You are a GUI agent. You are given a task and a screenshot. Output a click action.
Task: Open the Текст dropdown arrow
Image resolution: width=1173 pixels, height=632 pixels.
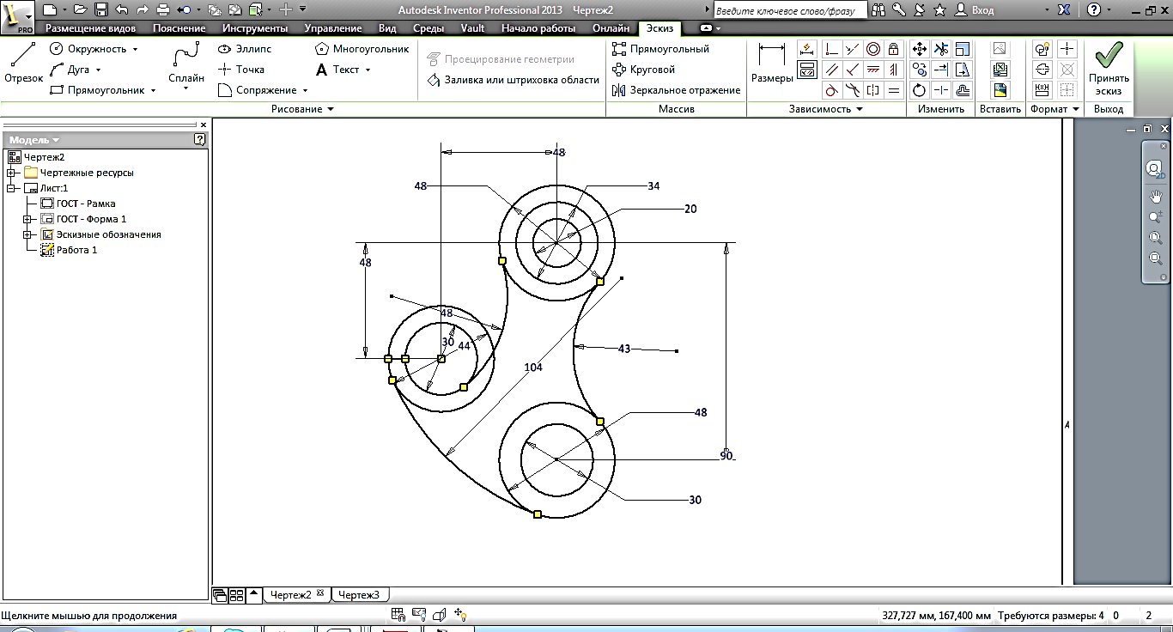point(368,70)
